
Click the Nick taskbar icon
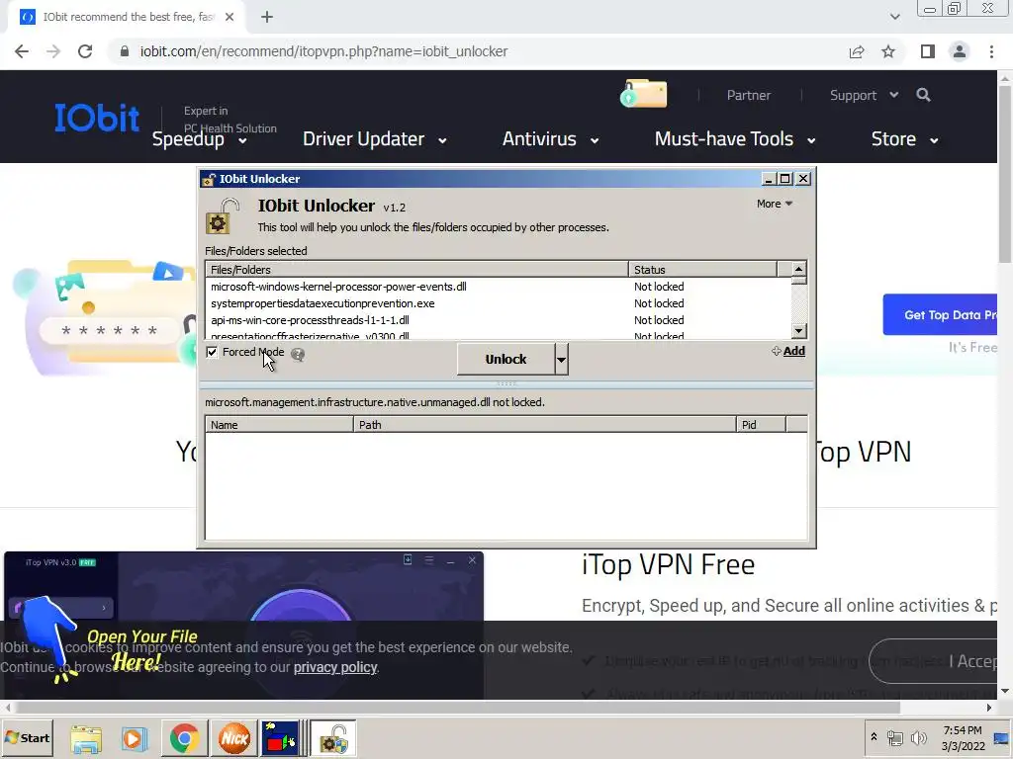pyautogui.click(x=233, y=738)
